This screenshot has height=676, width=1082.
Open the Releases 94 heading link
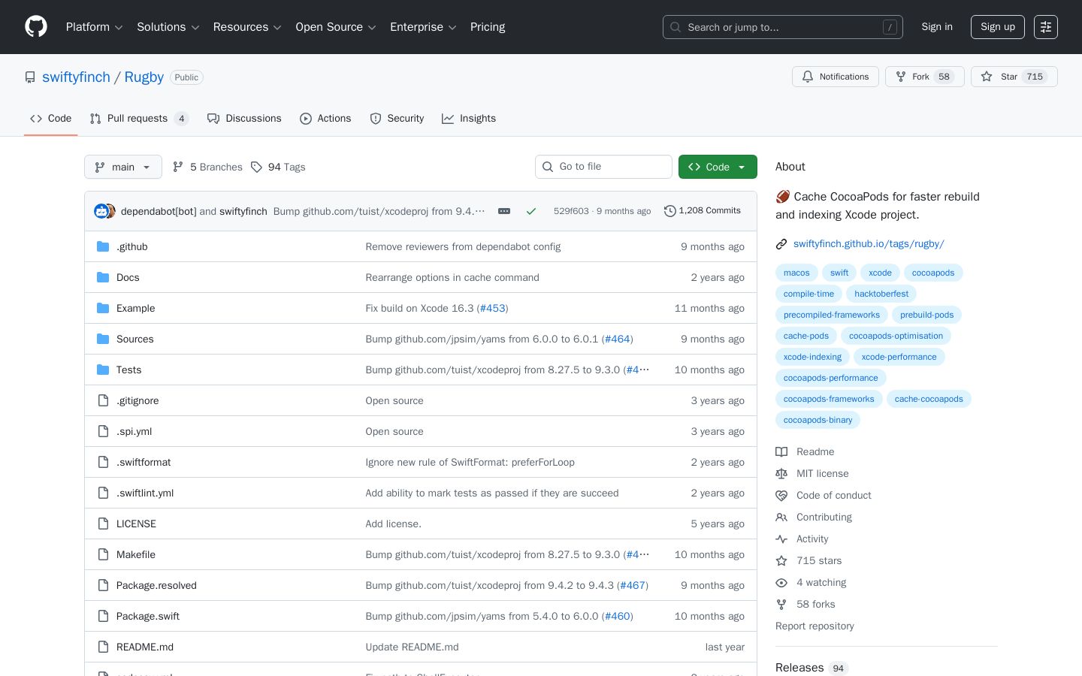tap(811, 668)
